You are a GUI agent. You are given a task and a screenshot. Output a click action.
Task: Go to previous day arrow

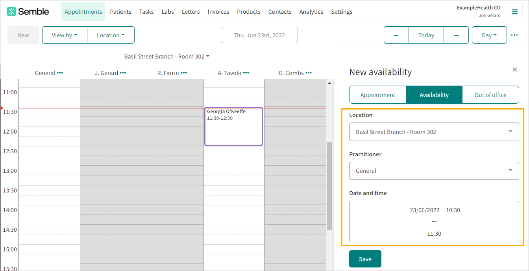tap(396, 35)
